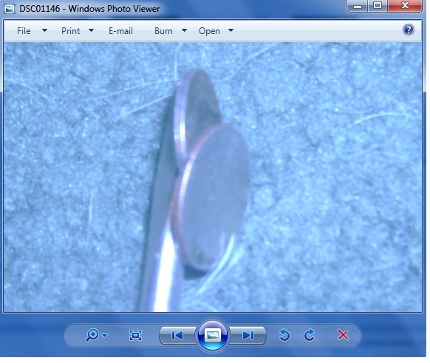The height and width of the screenshot is (363, 430).
Task: Open the File menu
Action: [x=24, y=31]
